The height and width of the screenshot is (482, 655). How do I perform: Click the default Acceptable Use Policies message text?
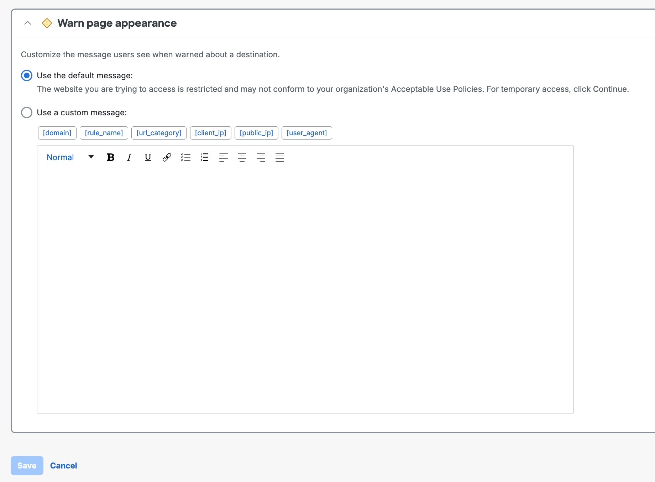point(333,89)
